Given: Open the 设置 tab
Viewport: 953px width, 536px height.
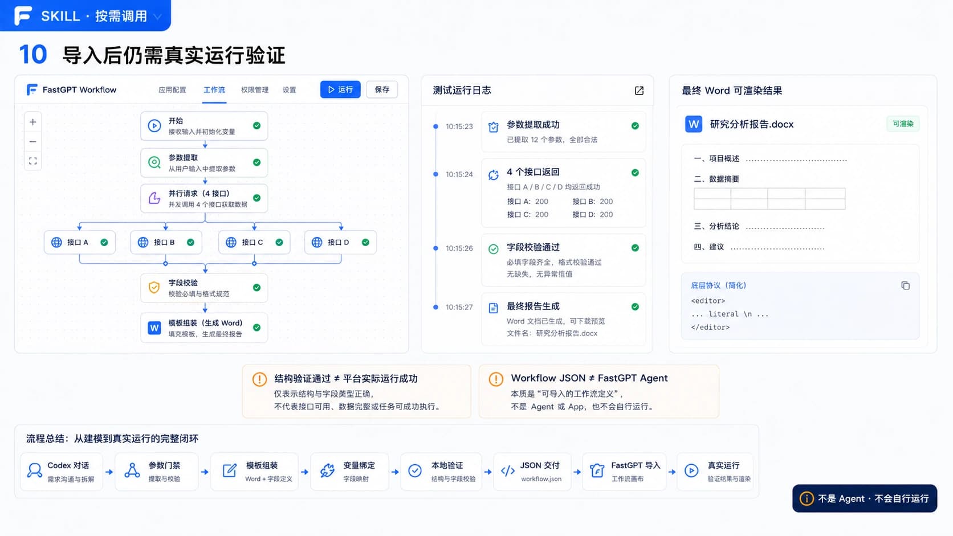Looking at the screenshot, I should (x=290, y=90).
